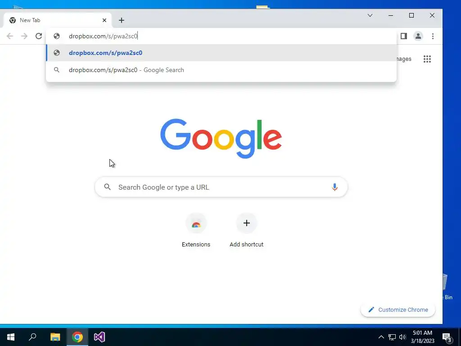Open the Google apps grid
461x346 pixels.
427,59
